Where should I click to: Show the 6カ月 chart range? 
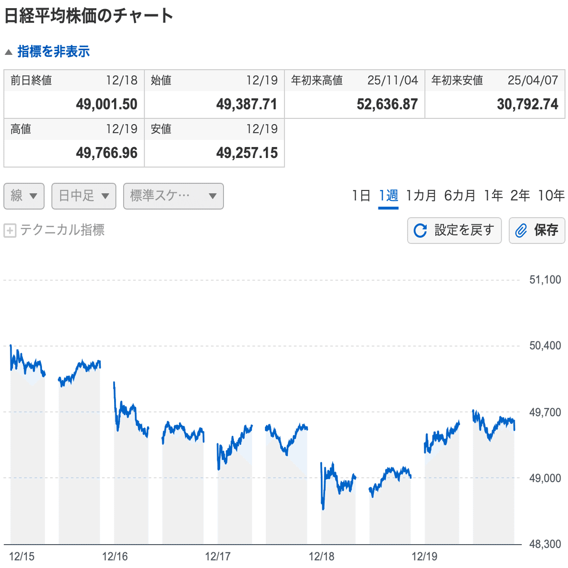460,195
